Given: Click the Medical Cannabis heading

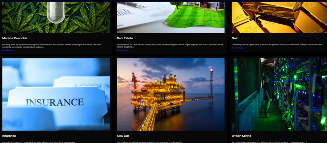Looking at the screenshot, I should pyautogui.click(x=15, y=38).
